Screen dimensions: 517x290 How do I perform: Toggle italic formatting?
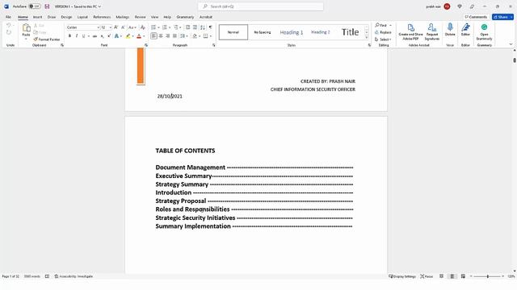[77, 36]
